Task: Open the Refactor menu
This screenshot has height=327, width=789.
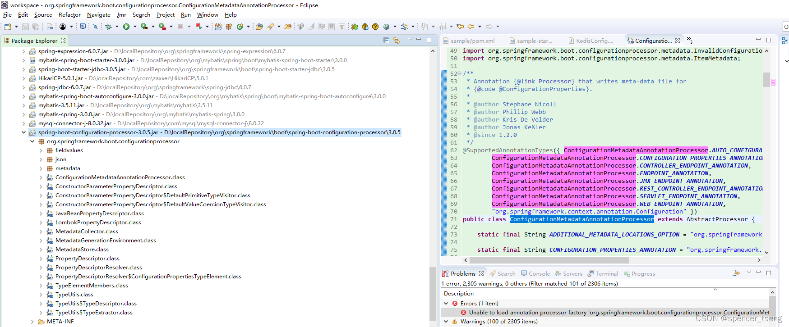Action: [69, 15]
